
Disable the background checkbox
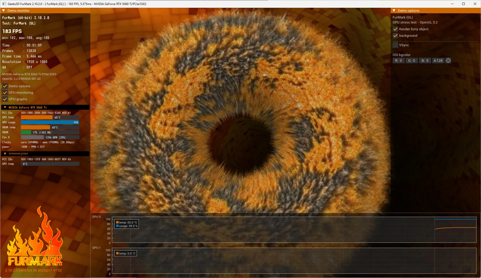pos(395,35)
